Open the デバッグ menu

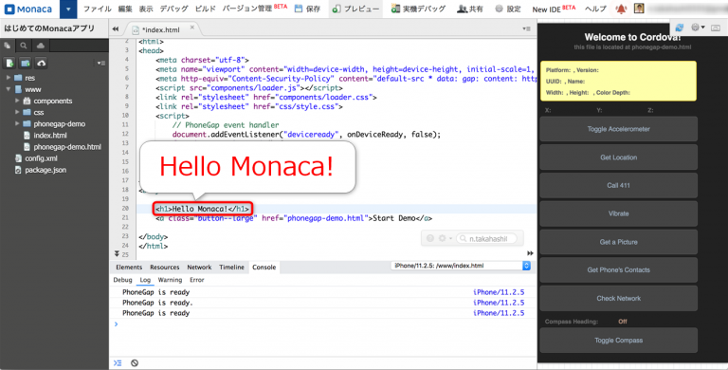point(174,9)
